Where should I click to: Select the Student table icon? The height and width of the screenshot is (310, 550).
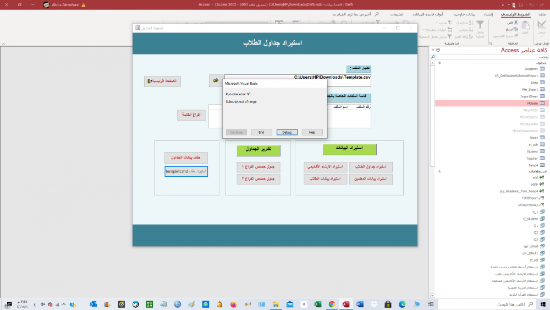pyautogui.click(x=542, y=151)
